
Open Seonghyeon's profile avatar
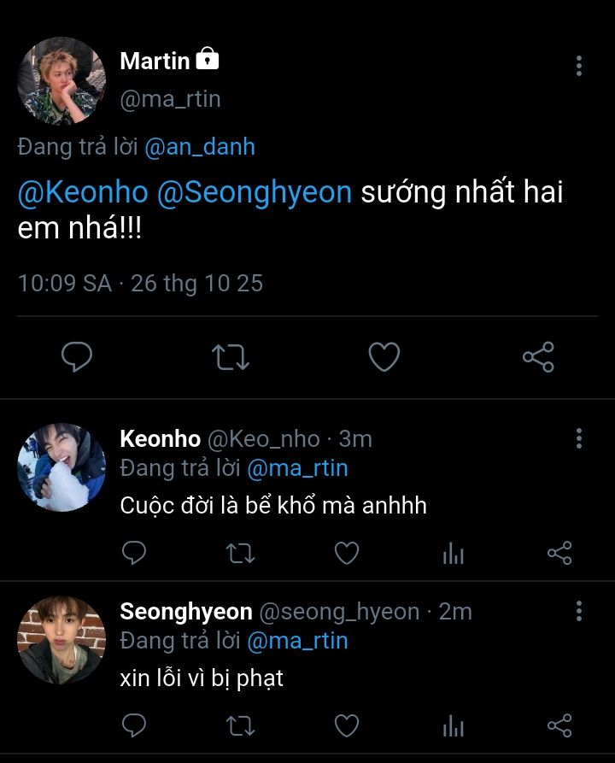coord(61,639)
